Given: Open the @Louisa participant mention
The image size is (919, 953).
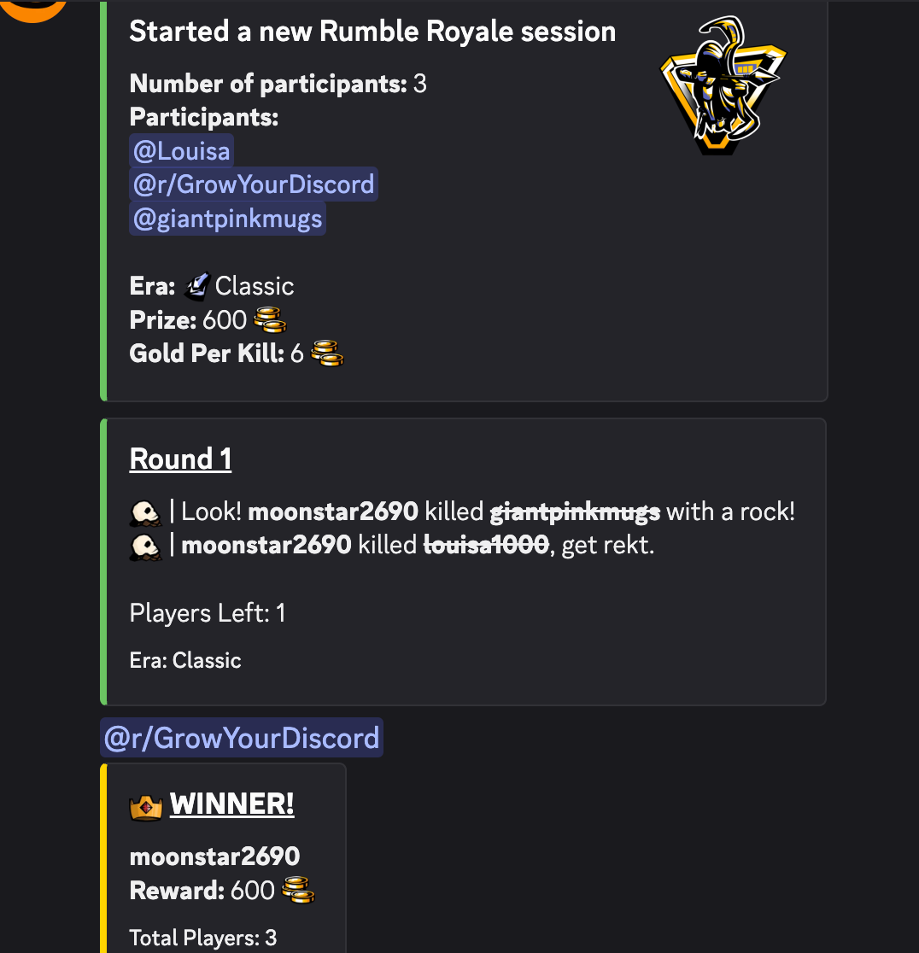Looking at the screenshot, I should point(181,151).
